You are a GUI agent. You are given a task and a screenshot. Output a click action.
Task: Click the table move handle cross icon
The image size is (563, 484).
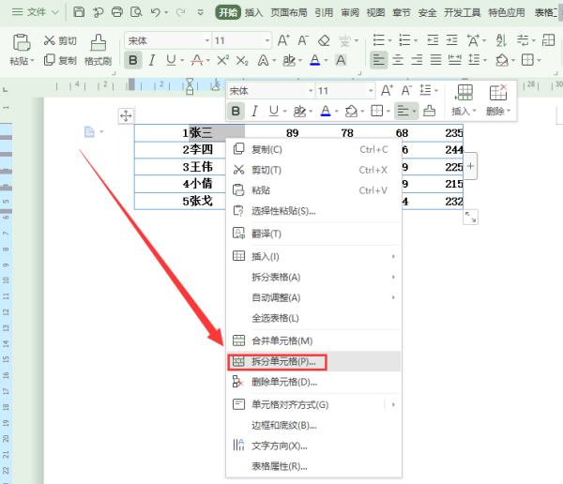(126, 116)
